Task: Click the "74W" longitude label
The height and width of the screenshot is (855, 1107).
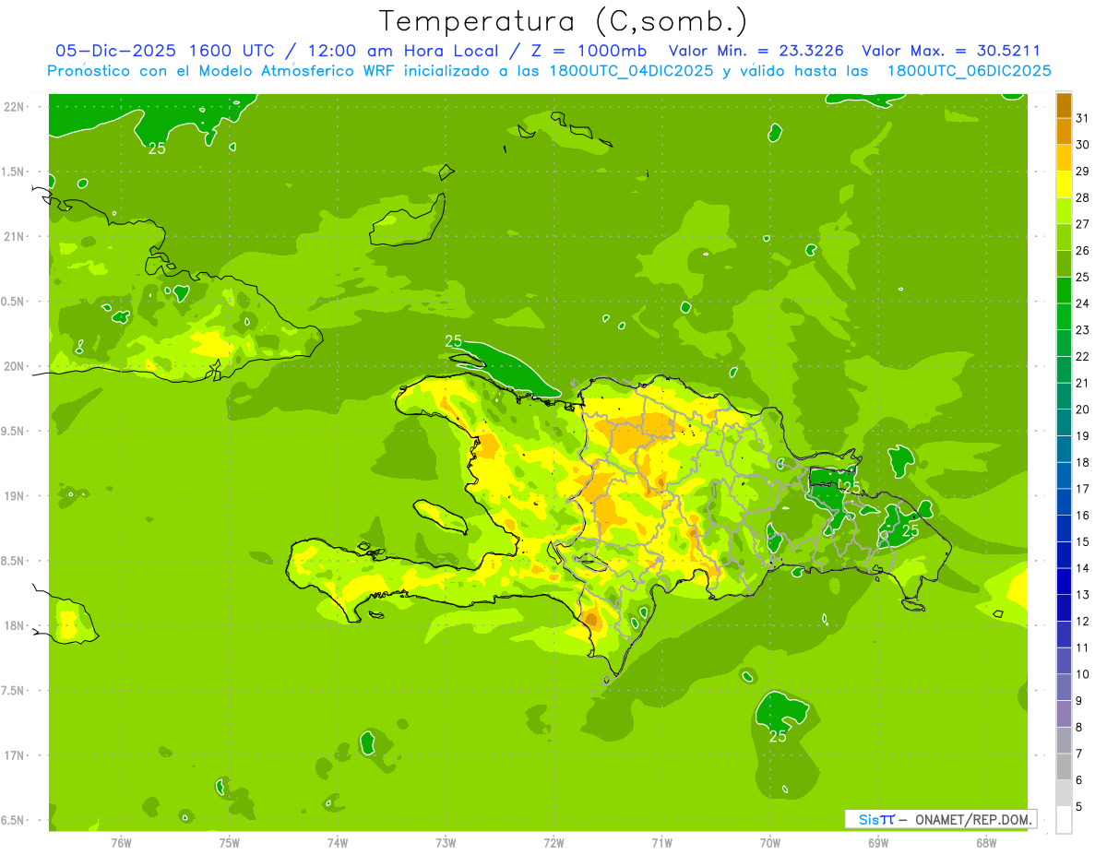Action: pyautogui.click(x=338, y=842)
